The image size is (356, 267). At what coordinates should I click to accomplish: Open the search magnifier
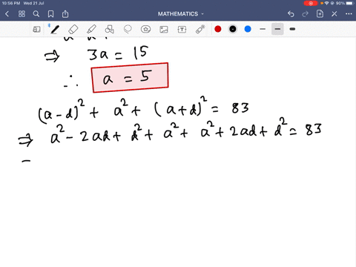36,14
